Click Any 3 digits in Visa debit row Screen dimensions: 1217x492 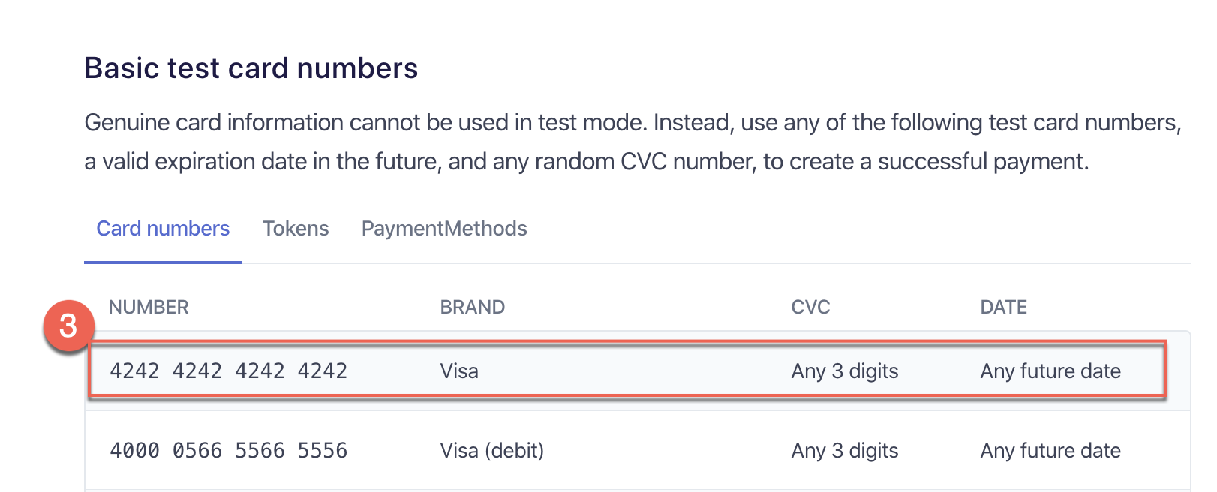pyautogui.click(x=845, y=451)
